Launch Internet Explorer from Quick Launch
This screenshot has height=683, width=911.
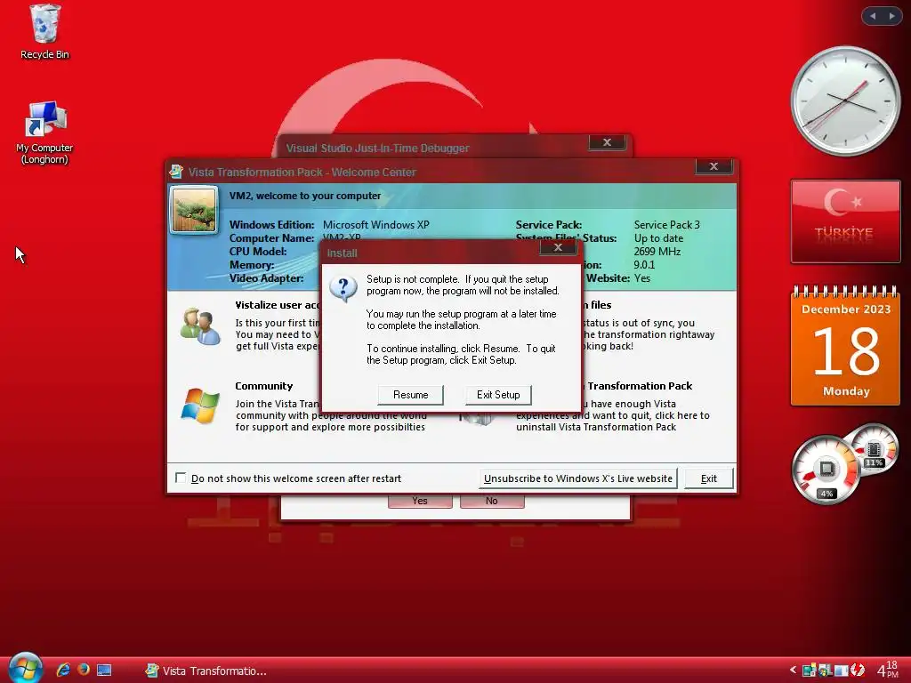(63, 671)
